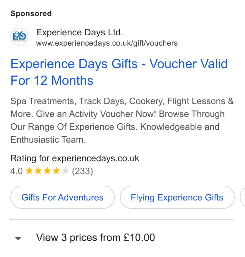
Task: Click the Enthusiastic Team description line
Action: point(48,140)
